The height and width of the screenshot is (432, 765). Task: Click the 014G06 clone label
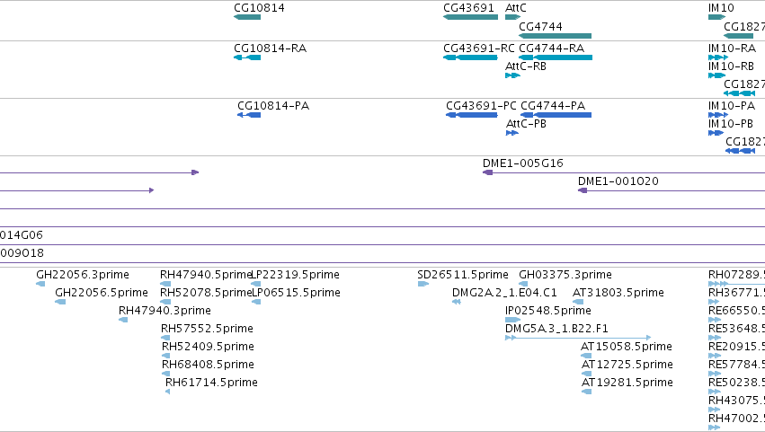22,235
